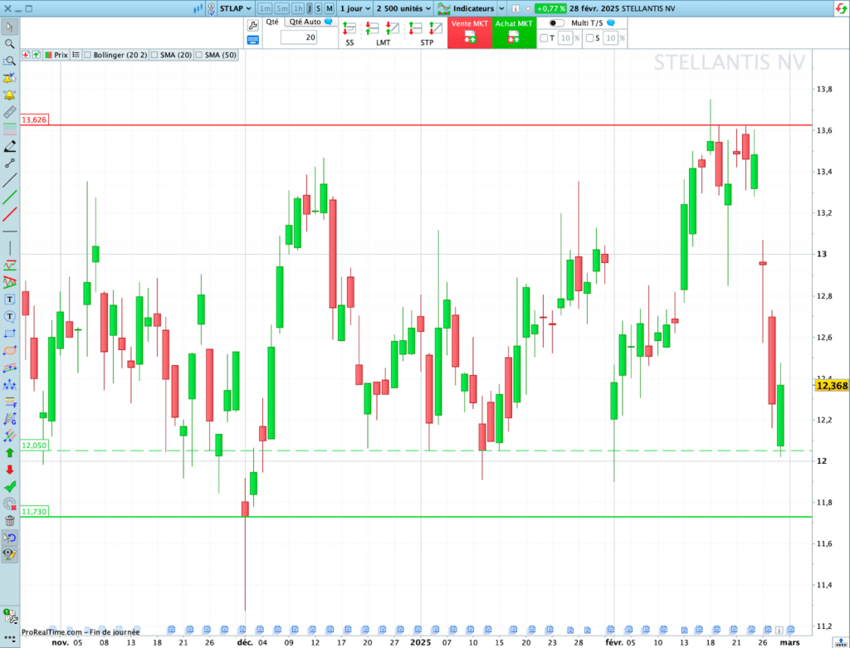Select the pencil drawing tool

[10, 146]
